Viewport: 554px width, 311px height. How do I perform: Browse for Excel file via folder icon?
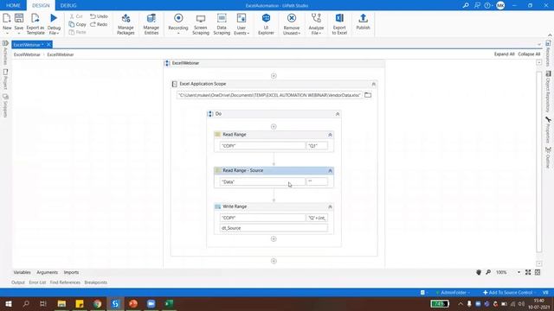point(368,95)
